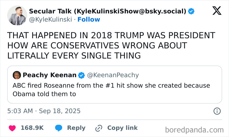
Task: Click the blue reply speech bubble icon
Action: click(59, 128)
